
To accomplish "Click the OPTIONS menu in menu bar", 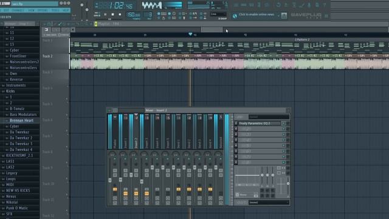I will coord(43,10).
